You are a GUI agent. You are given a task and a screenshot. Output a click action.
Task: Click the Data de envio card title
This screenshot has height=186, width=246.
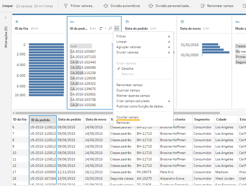[x=190, y=29]
